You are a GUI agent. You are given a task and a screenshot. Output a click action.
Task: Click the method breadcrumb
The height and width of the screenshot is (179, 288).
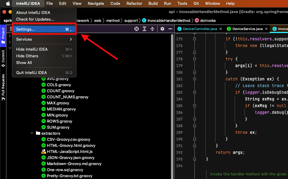113,20
